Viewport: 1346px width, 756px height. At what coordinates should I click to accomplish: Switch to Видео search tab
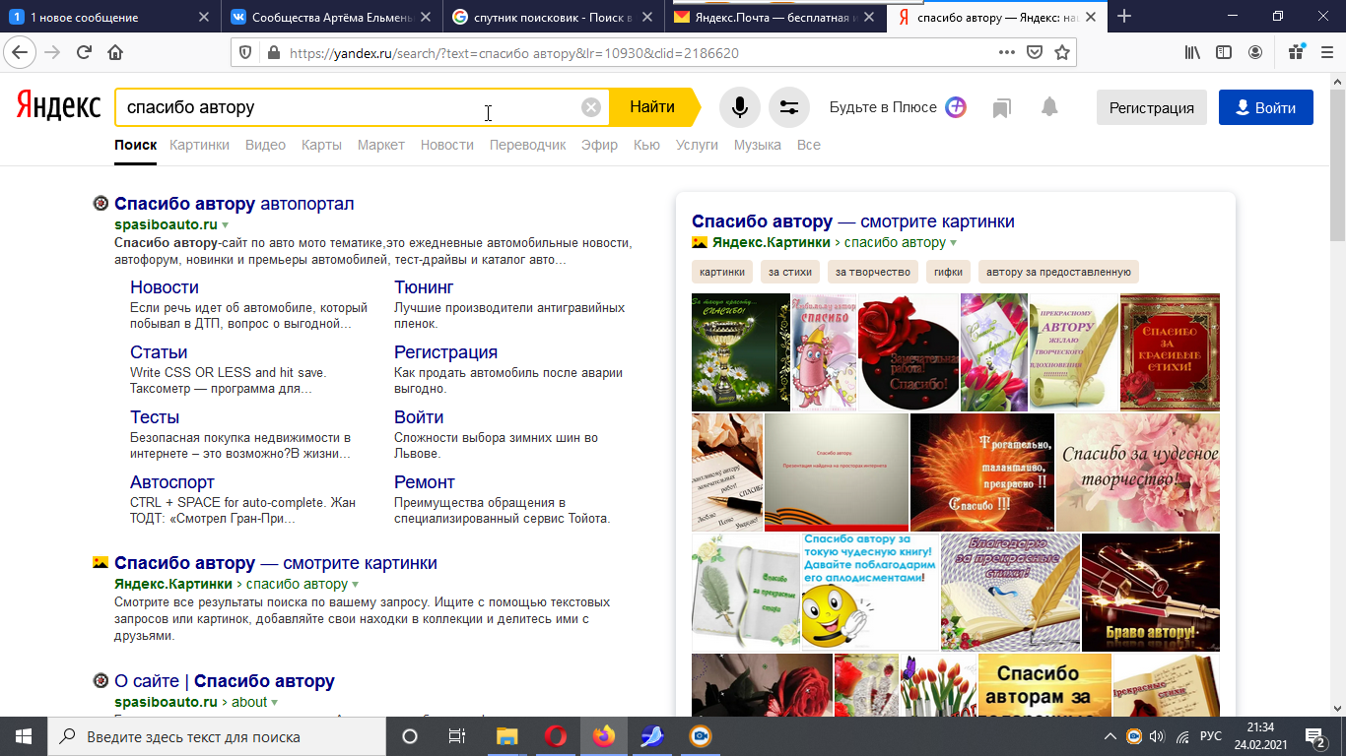[x=265, y=145]
